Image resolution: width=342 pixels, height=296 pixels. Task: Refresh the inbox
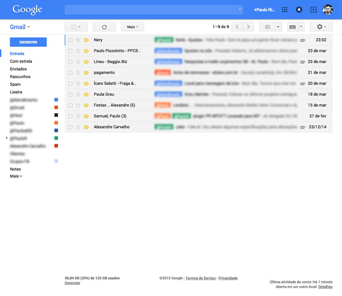tap(104, 27)
